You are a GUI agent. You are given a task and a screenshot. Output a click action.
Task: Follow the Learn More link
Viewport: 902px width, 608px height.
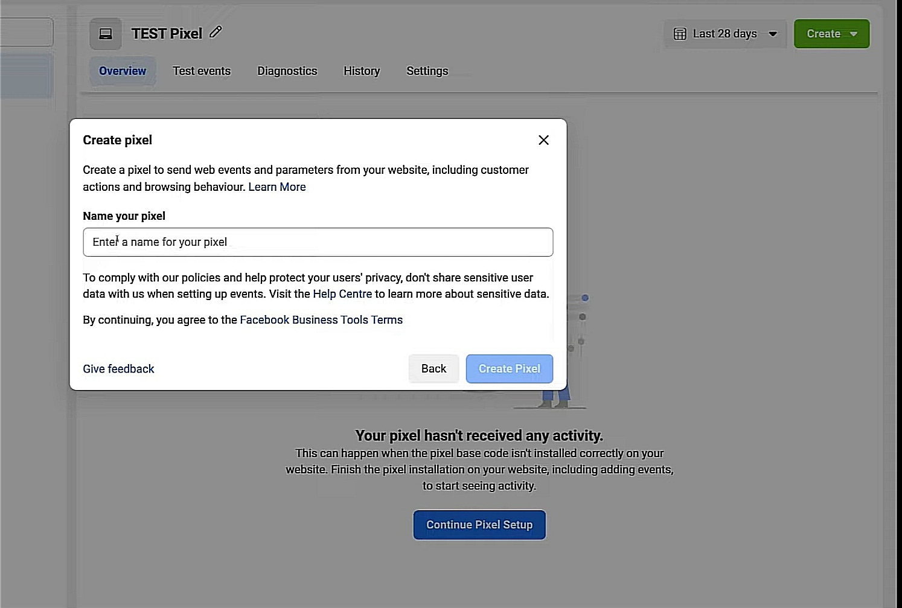(277, 187)
